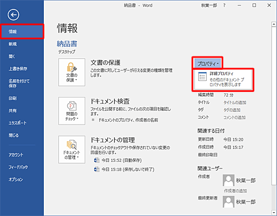Open autosaved version 今日 15:52
This screenshot has width=277, height=216.
122,160
